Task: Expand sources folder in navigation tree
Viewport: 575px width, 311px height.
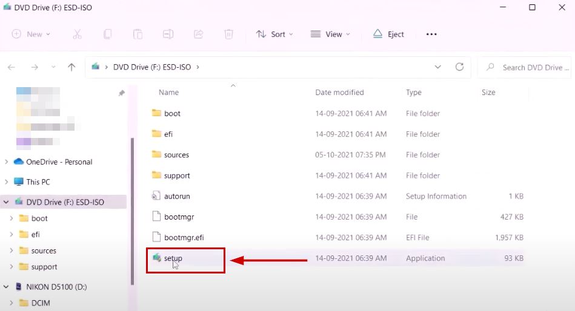Action: click(x=12, y=250)
